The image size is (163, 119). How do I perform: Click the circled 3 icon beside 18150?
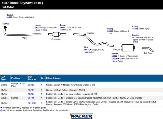pos(35,103)
